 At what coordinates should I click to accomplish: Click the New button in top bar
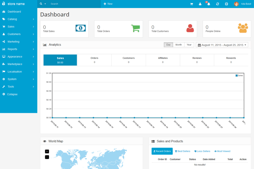[108, 4]
